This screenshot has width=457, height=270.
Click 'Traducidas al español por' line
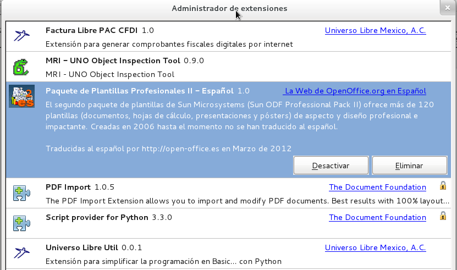168,148
